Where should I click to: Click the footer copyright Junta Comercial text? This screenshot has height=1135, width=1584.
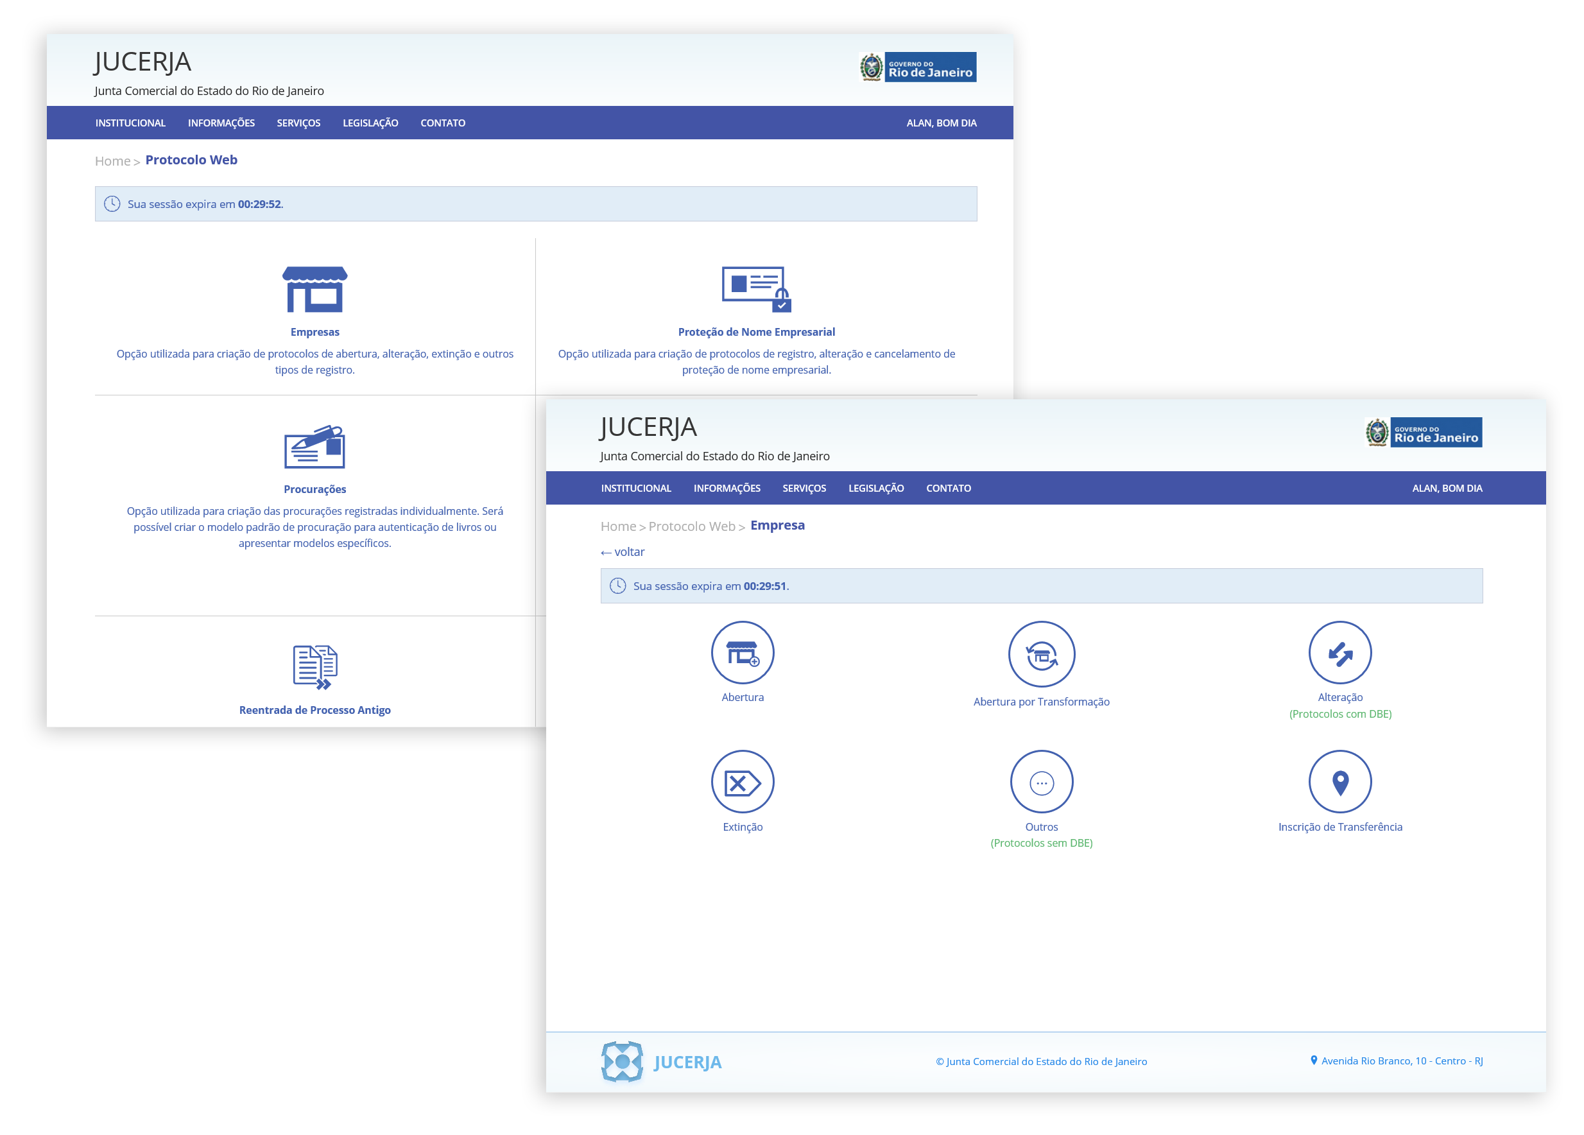1040,1061
